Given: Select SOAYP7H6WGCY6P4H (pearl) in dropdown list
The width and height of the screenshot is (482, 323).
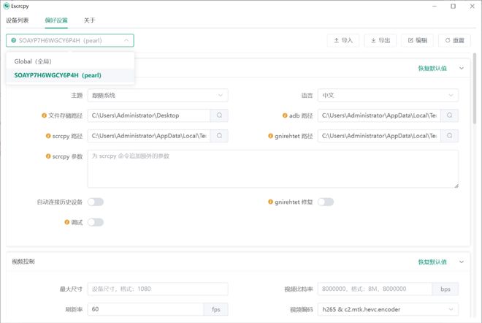Looking at the screenshot, I should point(70,75).
